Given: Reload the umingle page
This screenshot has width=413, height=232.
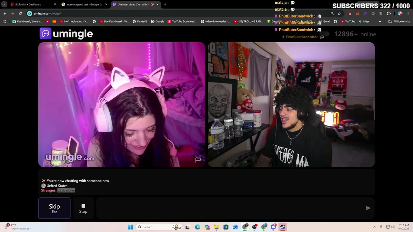Looking at the screenshot, I should [x=20, y=14].
